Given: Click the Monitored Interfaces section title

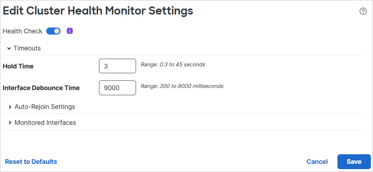Looking at the screenshot, I should pos(45,123).
